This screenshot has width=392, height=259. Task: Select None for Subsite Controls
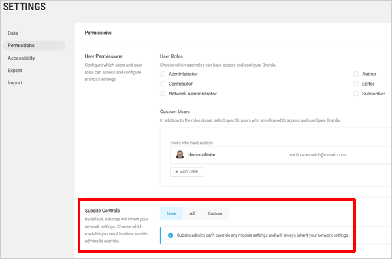click(171, 213)
